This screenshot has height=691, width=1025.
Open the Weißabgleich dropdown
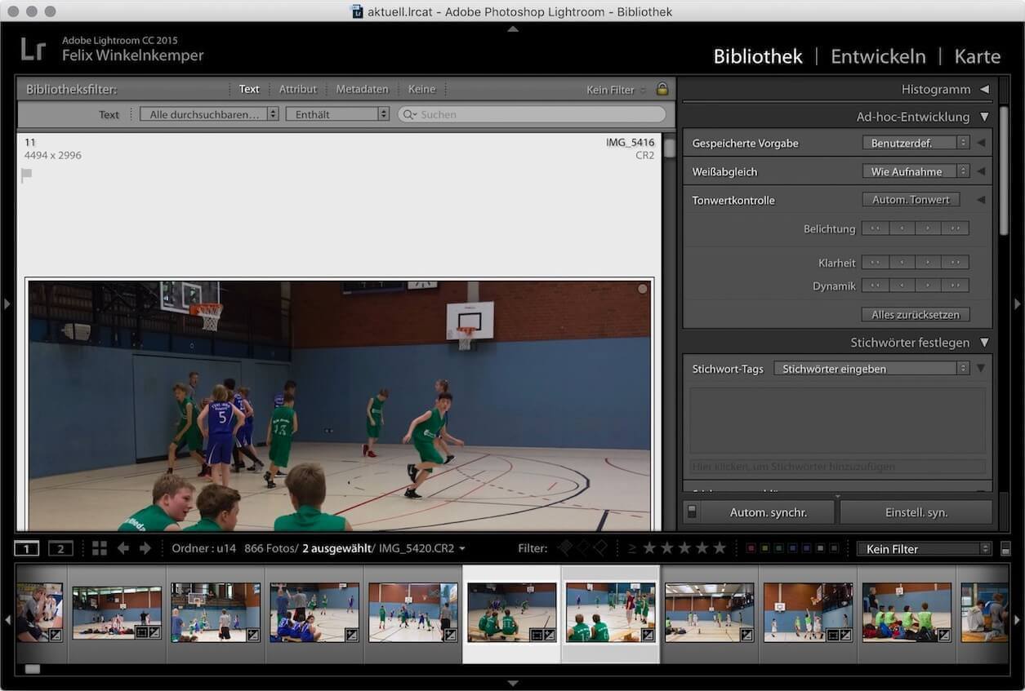(915, 171)
